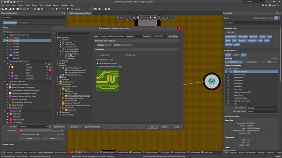The width and height of the screenshot is (282, 158).
Task: Open the File menu
Action: click(3, 5)
